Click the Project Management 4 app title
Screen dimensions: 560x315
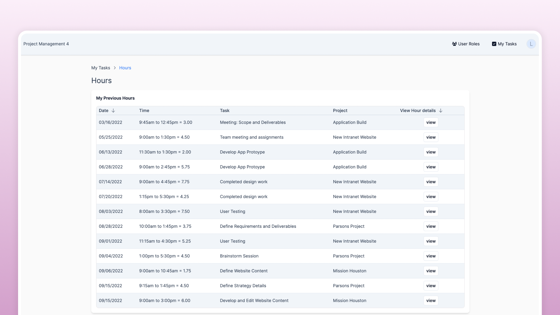click(x=46, y=44)
